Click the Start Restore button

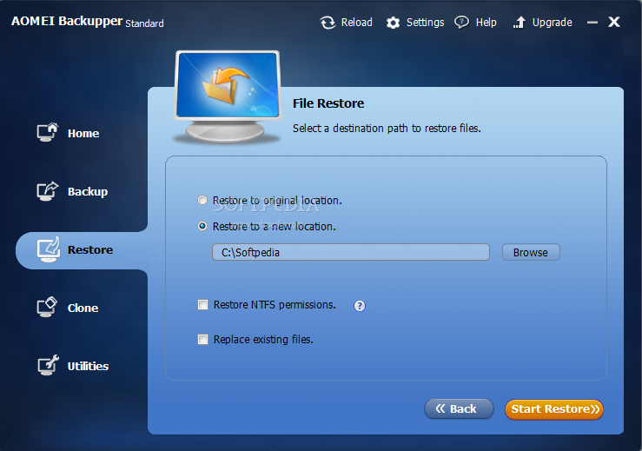point(554,409)
